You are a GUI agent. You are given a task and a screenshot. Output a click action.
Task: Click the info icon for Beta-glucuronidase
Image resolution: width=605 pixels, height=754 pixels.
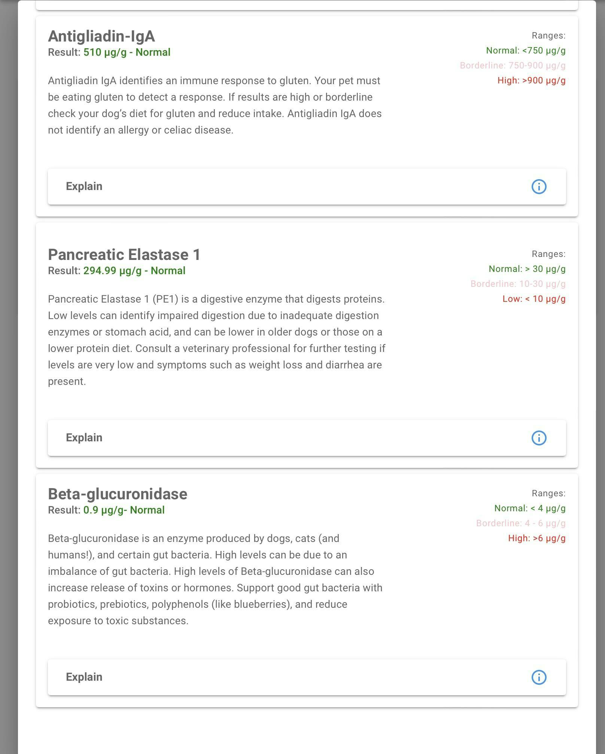click(539, 677)
